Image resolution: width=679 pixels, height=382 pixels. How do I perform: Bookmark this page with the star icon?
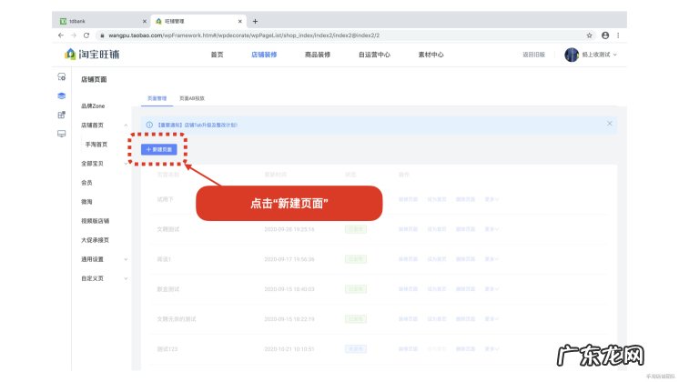click(589, 35)
